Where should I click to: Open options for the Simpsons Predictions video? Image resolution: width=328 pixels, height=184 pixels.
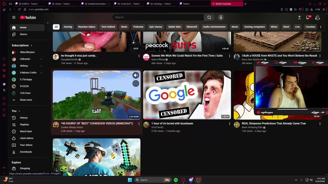click(320, 124)
